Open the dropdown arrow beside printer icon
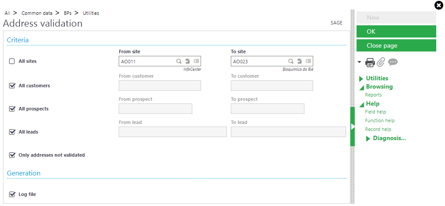445x206 pixels. tap(360, 62)
